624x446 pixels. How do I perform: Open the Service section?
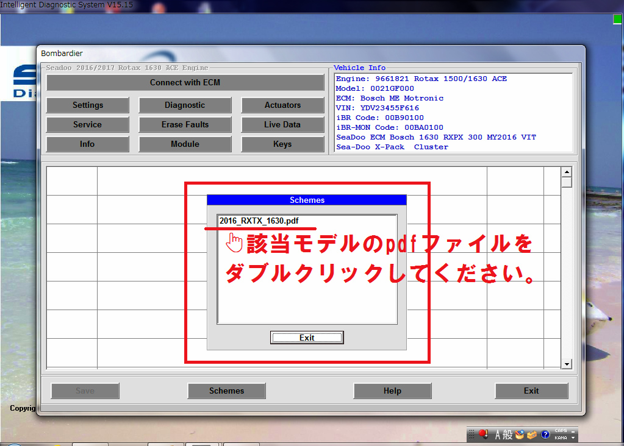pos(88,125)
